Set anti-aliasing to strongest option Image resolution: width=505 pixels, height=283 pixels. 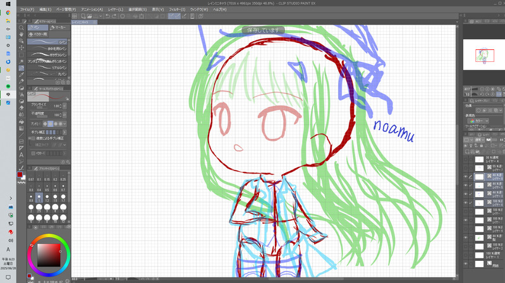click(x=60, y=124)
